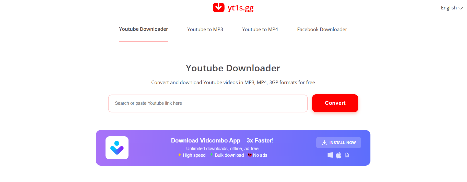Focus the Youtube link search field

[x=208, y=103]
